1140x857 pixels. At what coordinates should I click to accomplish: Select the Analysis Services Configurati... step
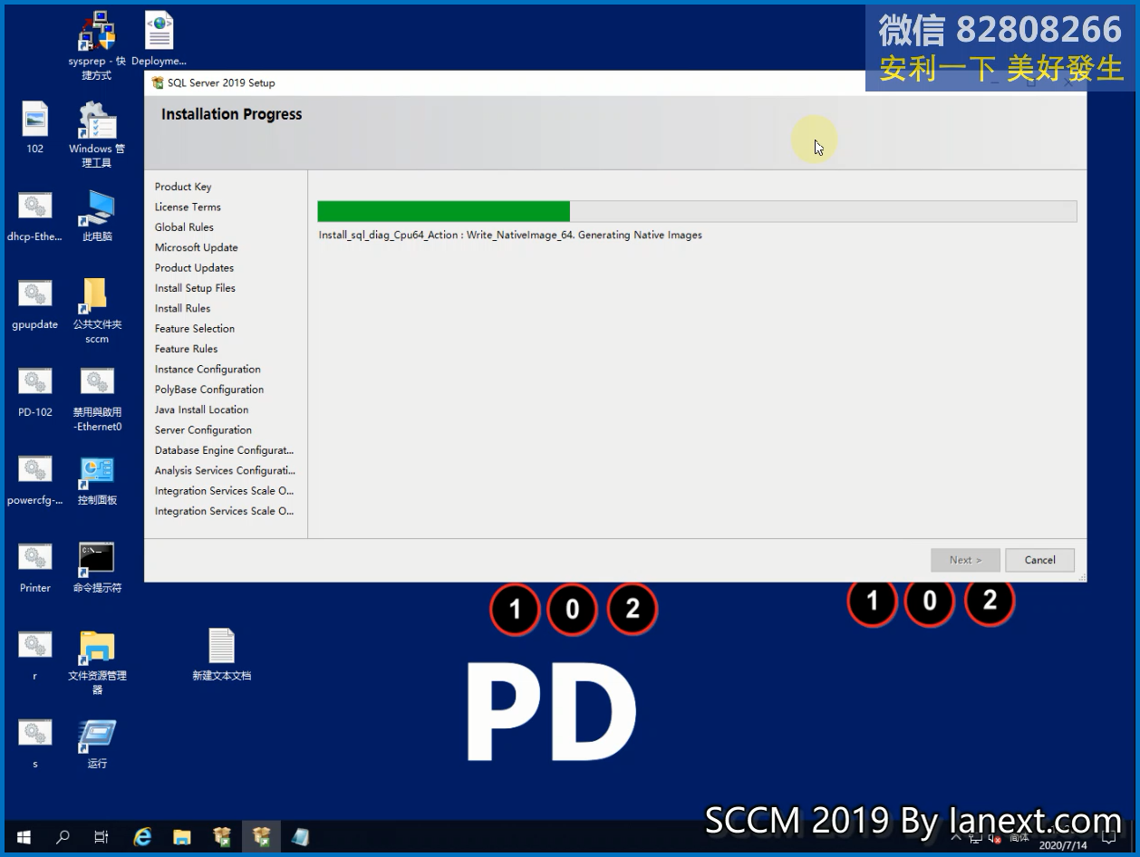[x=225, y=471]
